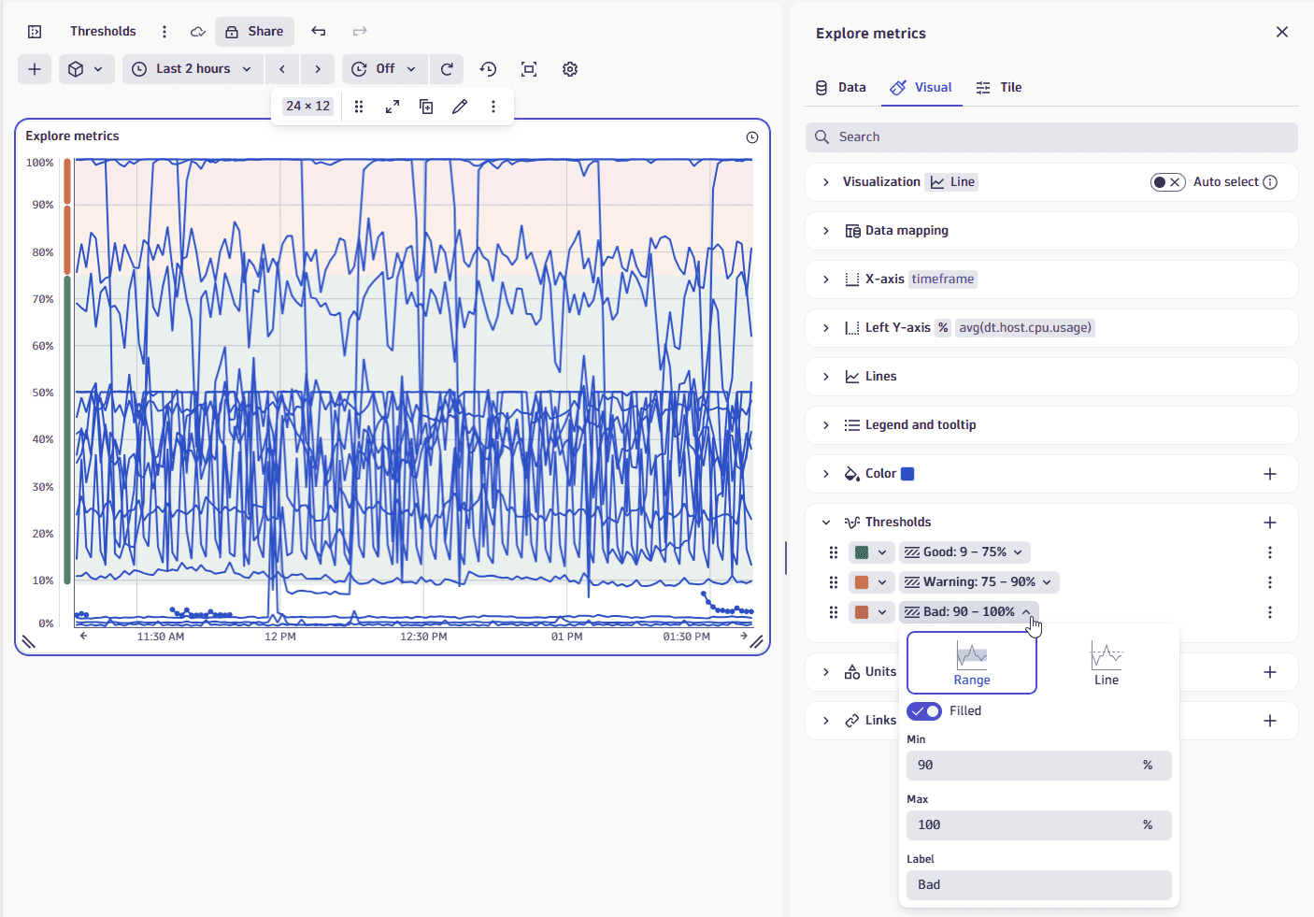Expand the Data mapping section
1314x917 pixels.
826,231
